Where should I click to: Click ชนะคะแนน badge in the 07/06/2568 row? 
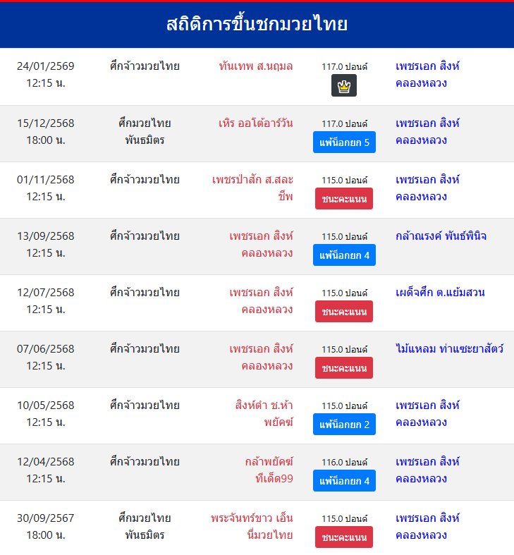[x=344, y=368]
